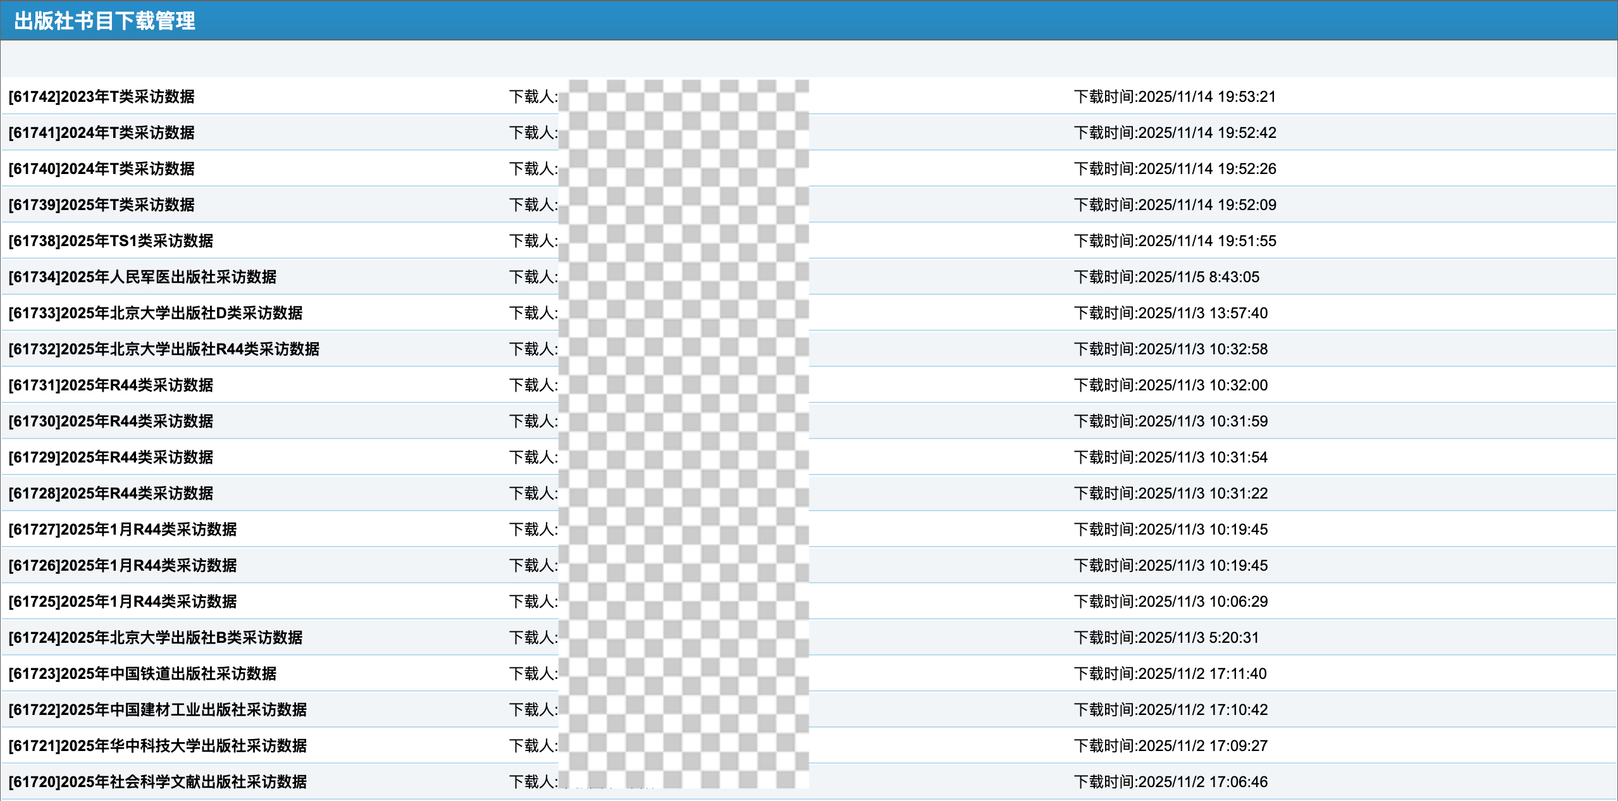Viewport: 1618px width, 801px height.
Task: Select [61724]2025年北京大学出版社B类采访数据 title
Action: tap(156, 638)
